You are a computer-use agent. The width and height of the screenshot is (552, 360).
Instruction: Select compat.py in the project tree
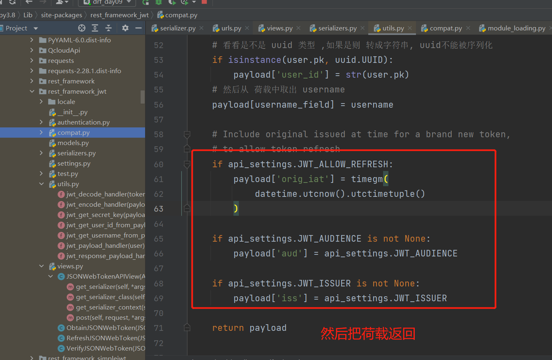[x=72, y=133]
